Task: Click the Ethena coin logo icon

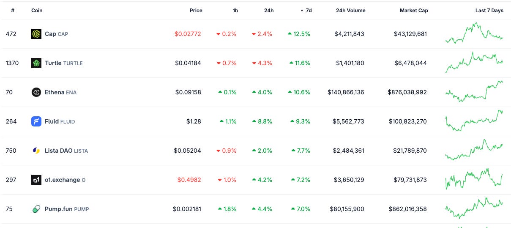Action: 36,92
